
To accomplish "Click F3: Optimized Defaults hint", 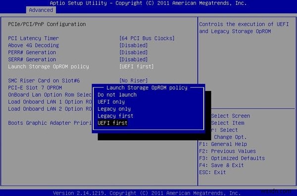I will click(232, 158).
